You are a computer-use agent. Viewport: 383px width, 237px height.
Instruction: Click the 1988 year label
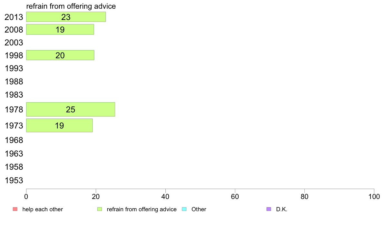[14, 81]
